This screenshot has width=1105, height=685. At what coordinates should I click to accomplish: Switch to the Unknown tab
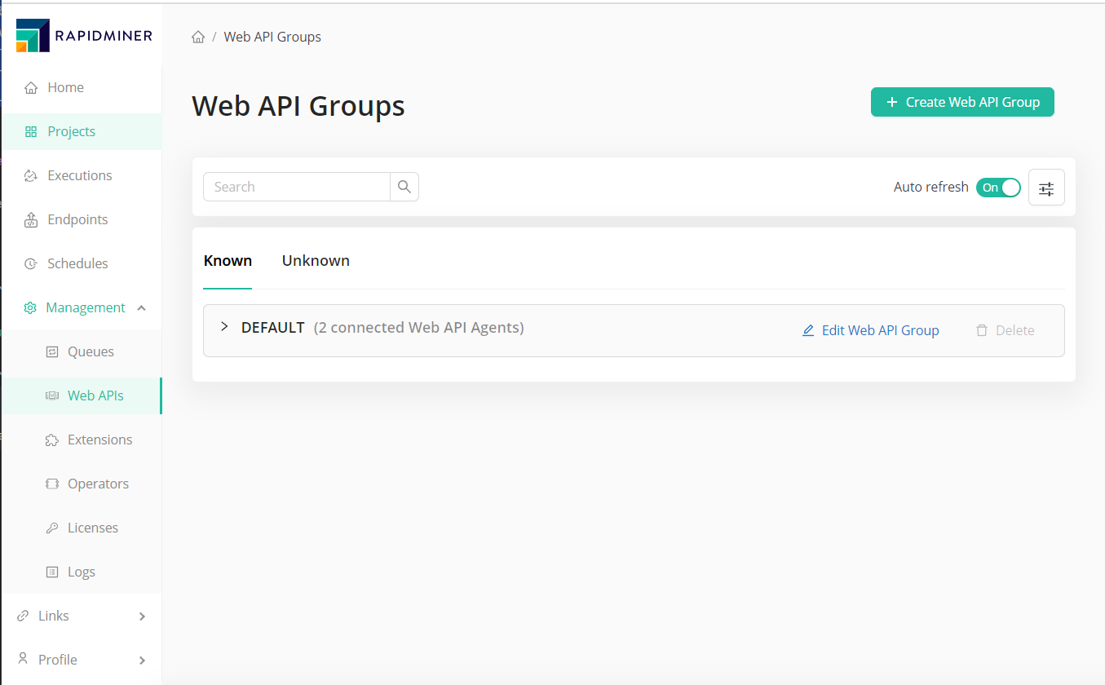point(316,260)
